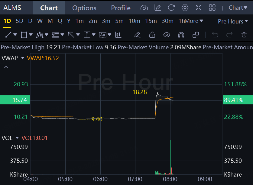Switch to the Chart tab
Image resolution: width=253 pixels, height=185 pixels.
(49, 8)
